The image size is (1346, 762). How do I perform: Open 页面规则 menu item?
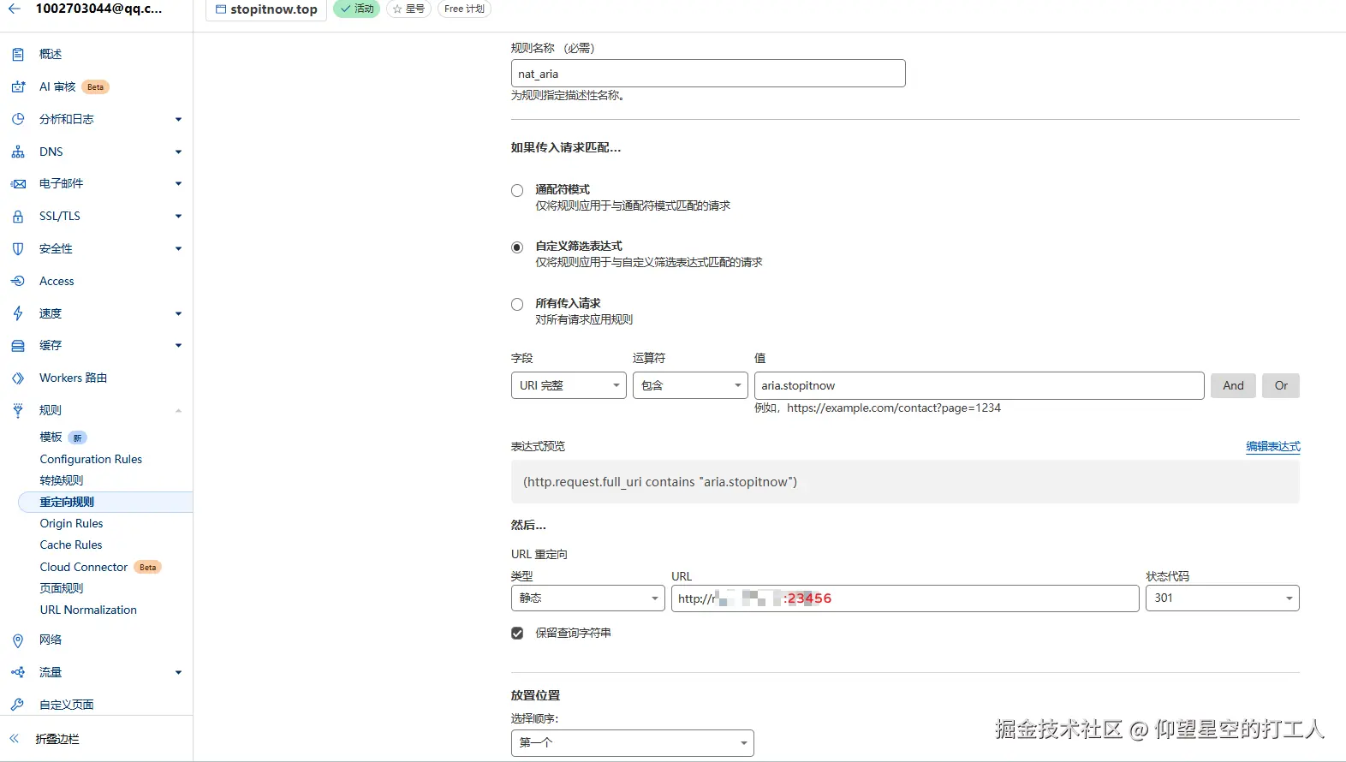coord(62,588)
